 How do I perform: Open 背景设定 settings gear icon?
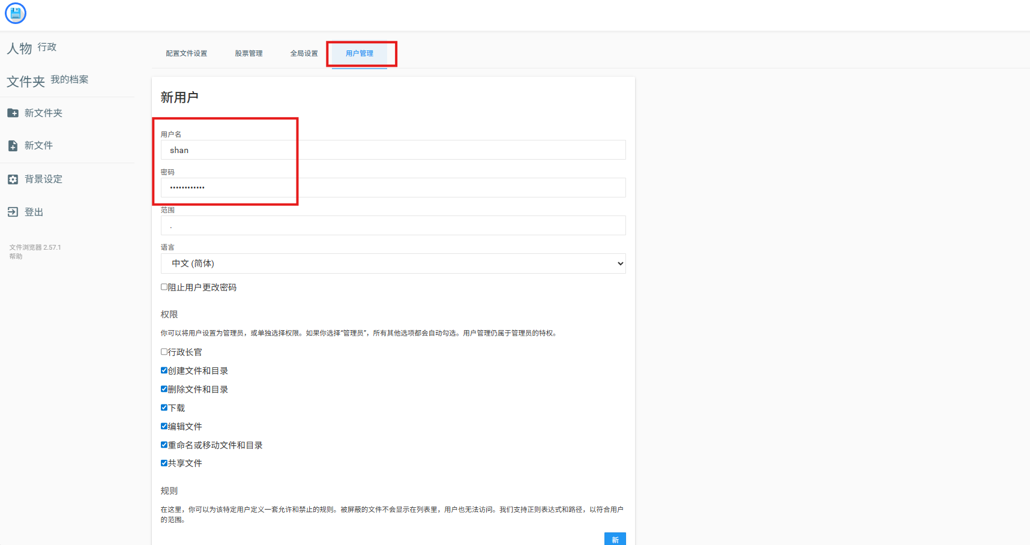tap(13, 179)
